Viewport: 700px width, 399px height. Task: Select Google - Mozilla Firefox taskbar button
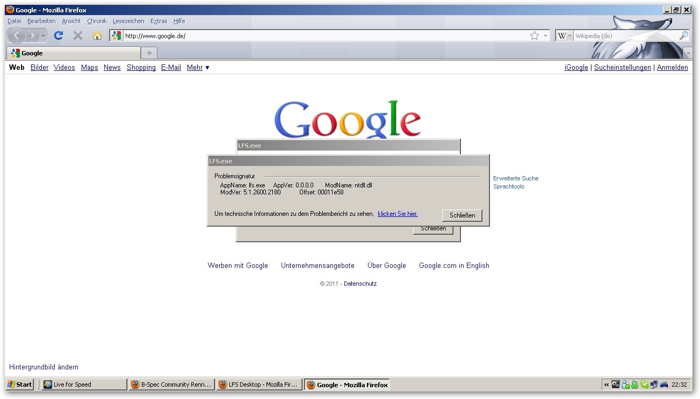347,385
